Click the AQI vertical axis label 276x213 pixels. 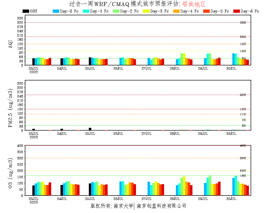pos(11,44)
